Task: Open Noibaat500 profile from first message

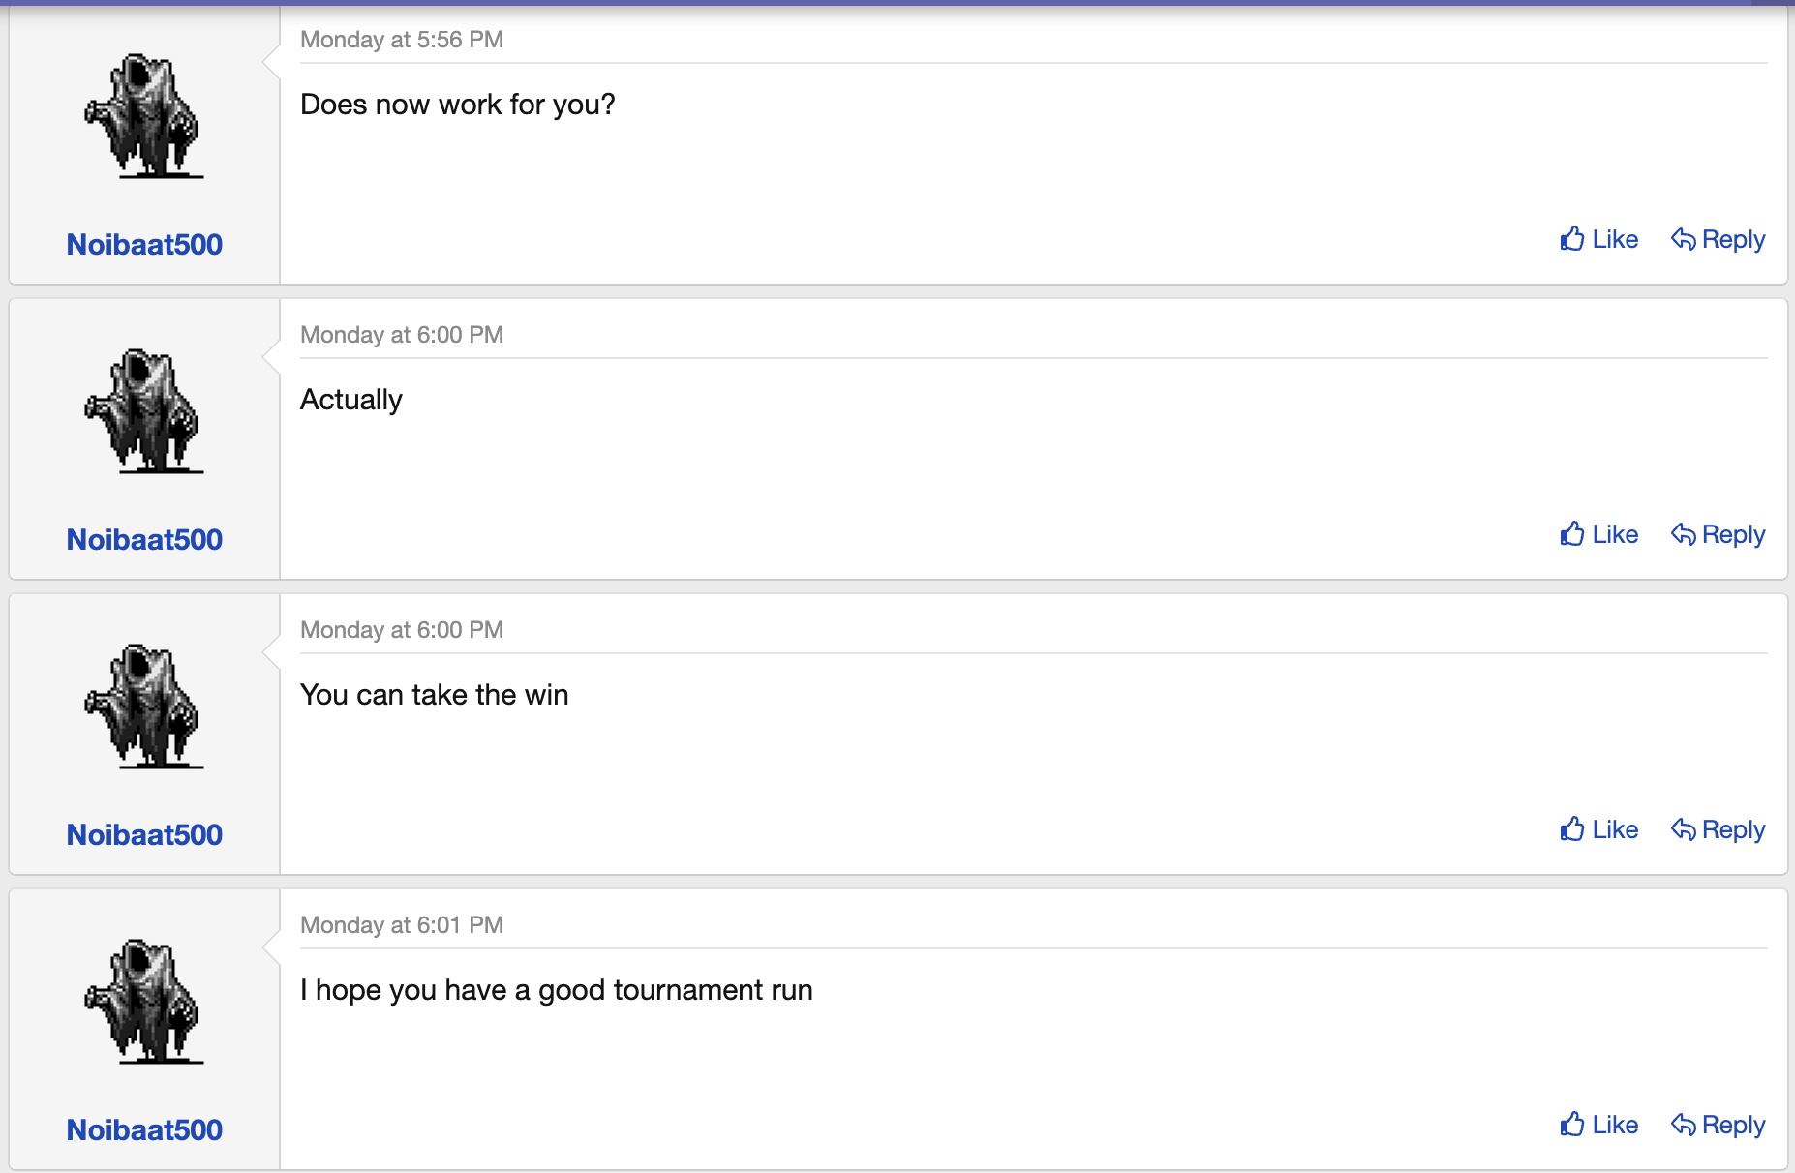Action: [144, 244]
